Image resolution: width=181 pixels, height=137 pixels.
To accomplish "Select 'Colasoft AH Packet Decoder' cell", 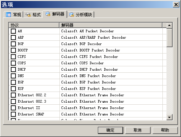I will point(111,31).
